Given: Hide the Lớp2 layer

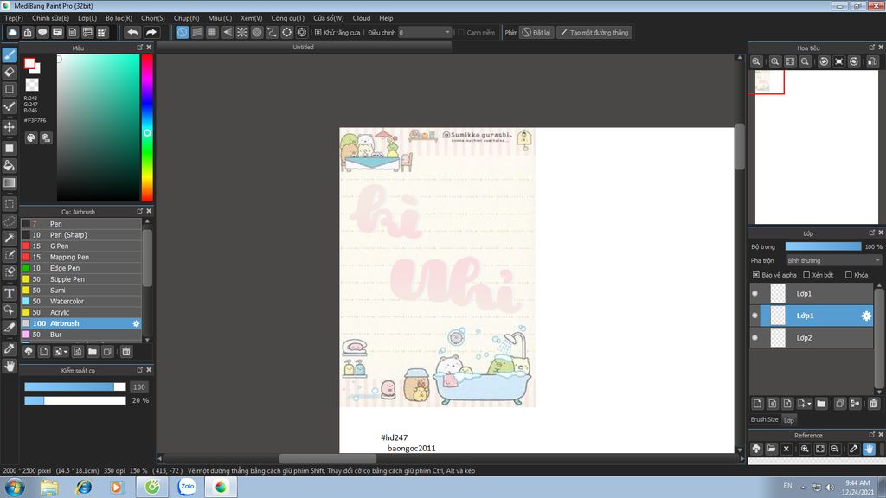Looking at the screenshot, I should [754, 338].
